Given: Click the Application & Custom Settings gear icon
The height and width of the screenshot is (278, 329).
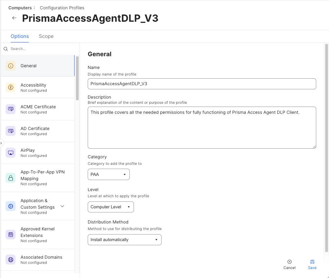Looking at the screenshot, I should (x=11, y=206).
